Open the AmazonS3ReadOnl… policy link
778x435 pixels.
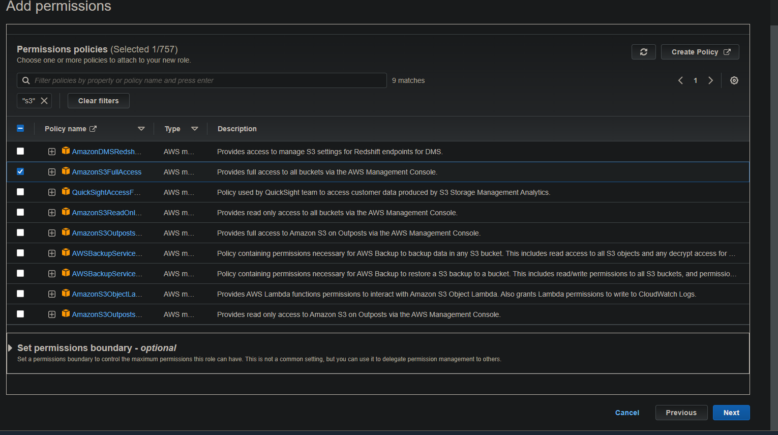click(x=107, y=213)
